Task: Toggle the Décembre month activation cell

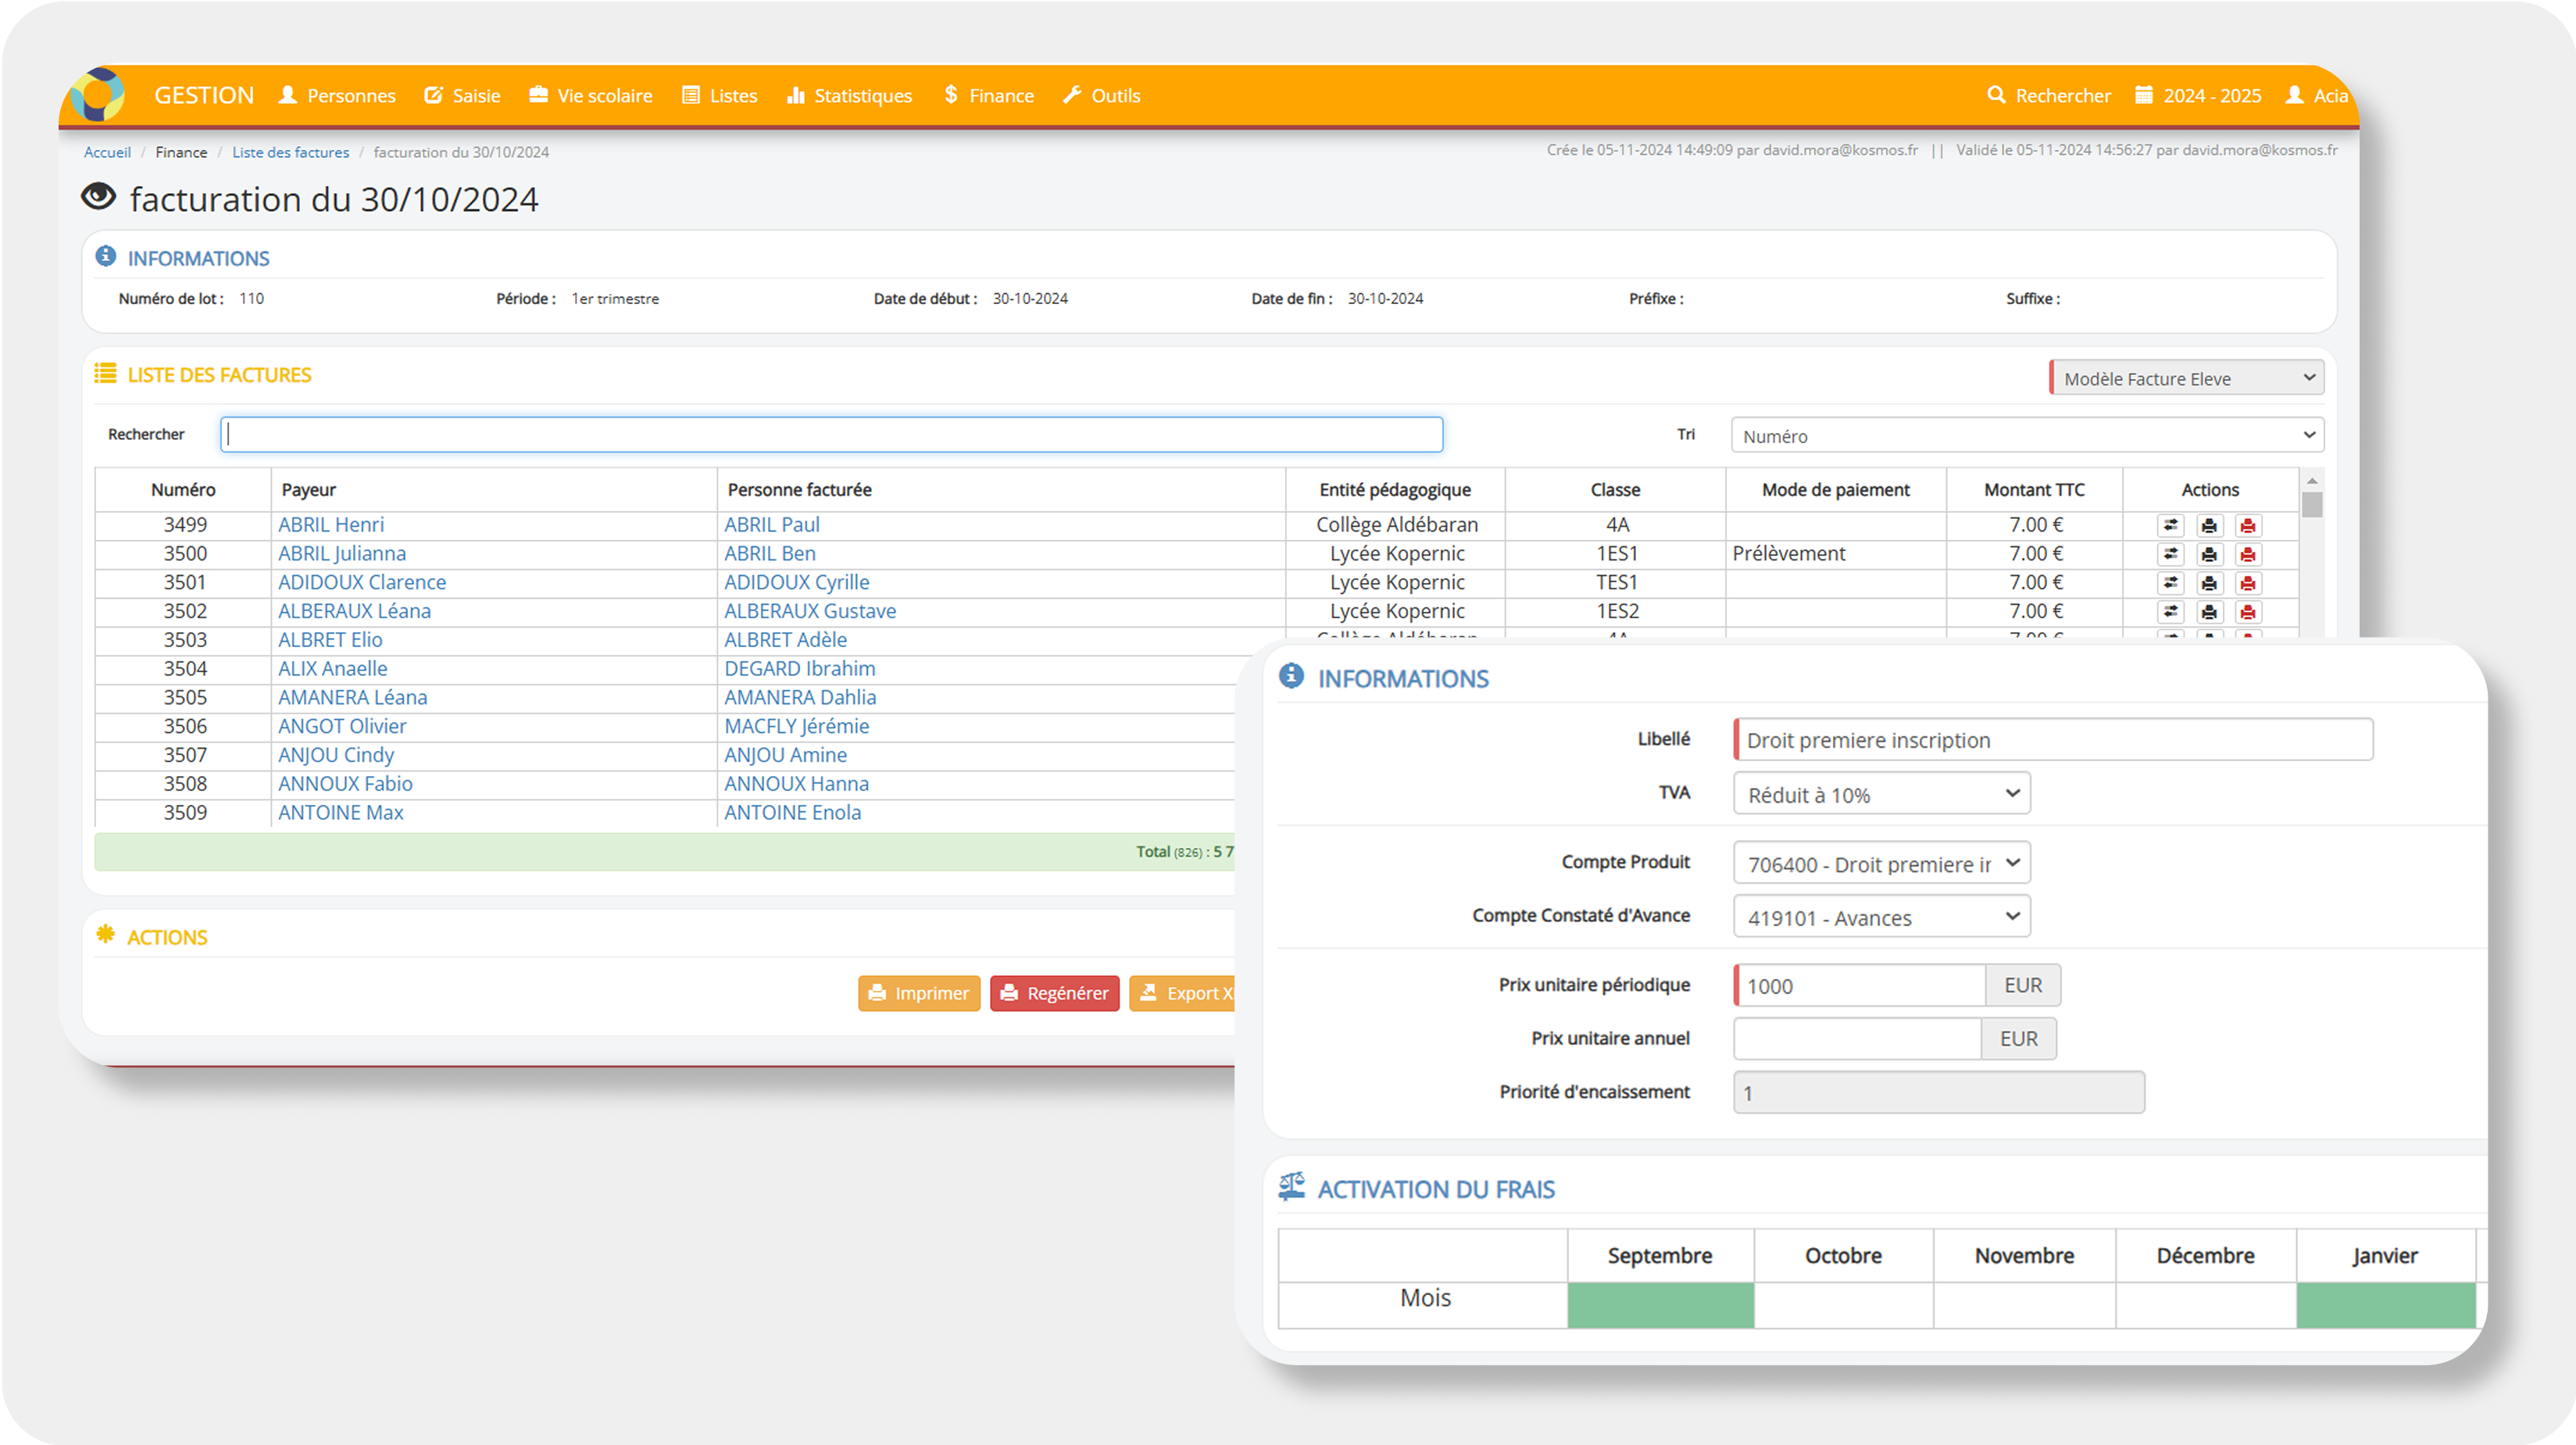Action: click(2205, 1305)
